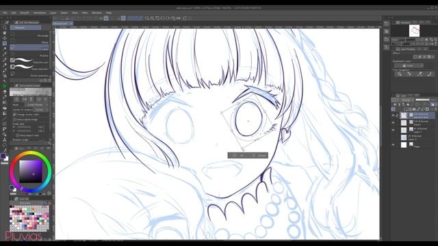Screen dimensions: 438x246
Task: Select the Move layer tool
Action: click(5, 38)
